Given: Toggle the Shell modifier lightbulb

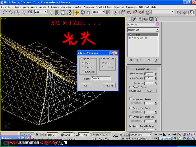Looking at the screenshot, I should 130,34.
